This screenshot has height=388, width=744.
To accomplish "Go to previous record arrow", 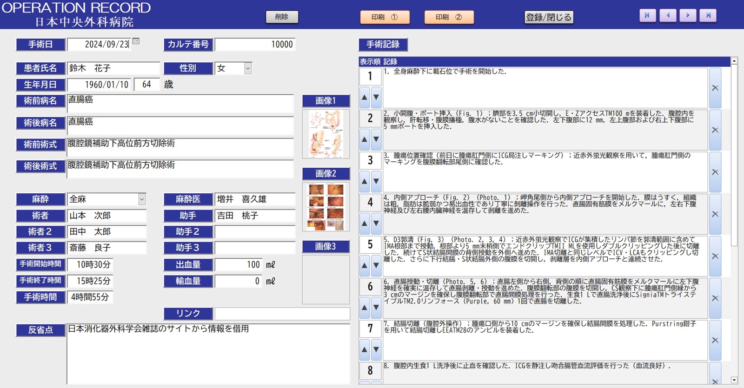I will [668, 15].
